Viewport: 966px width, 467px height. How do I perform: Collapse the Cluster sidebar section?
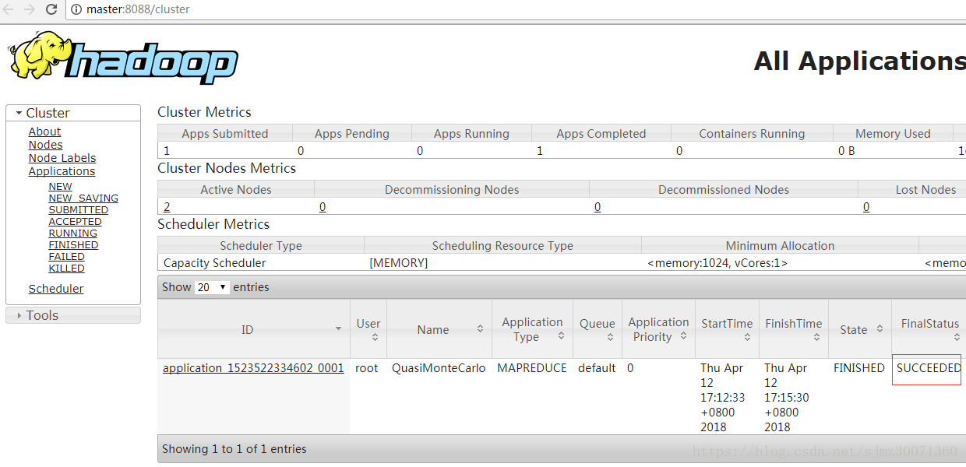(x=73, y=113)
